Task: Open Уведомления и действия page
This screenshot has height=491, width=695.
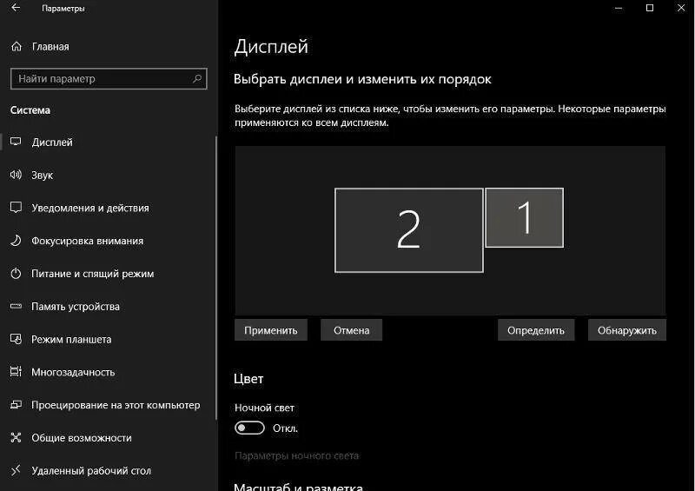Action: pos(90,208)
